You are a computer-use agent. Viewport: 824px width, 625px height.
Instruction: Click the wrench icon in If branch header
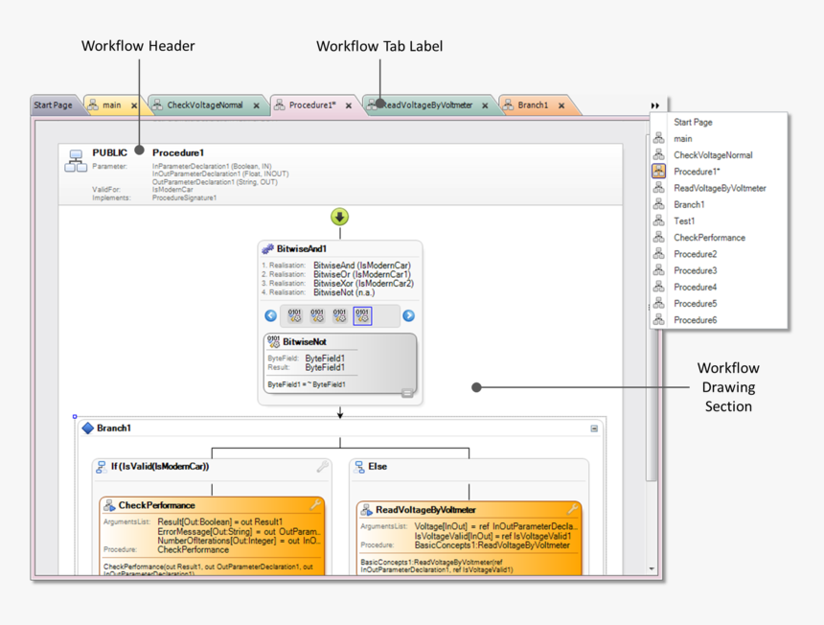[x=323, y=467]
